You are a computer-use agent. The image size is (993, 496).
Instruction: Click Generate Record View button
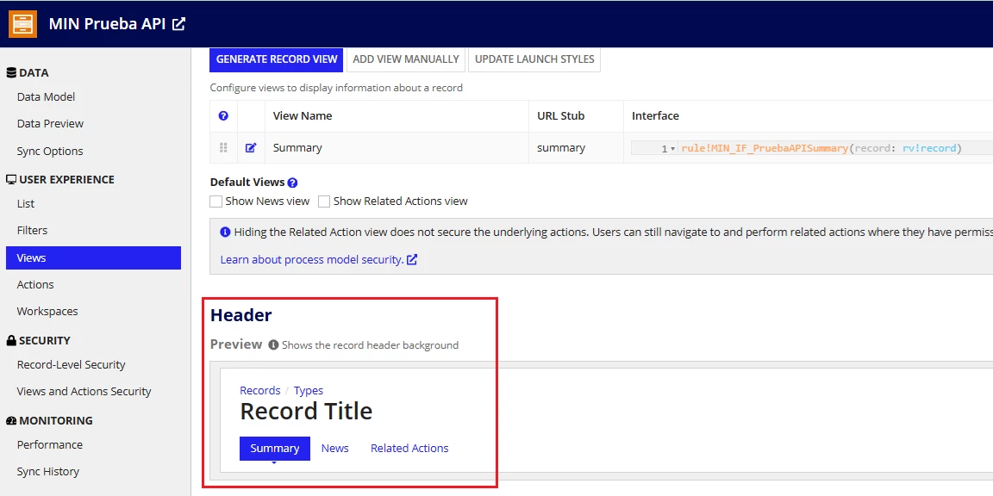(x=277, y=59)
